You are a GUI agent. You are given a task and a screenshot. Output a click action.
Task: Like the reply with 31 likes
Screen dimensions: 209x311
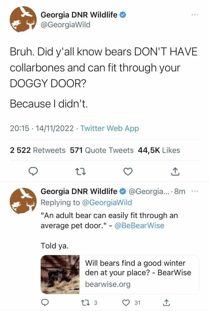129,302
